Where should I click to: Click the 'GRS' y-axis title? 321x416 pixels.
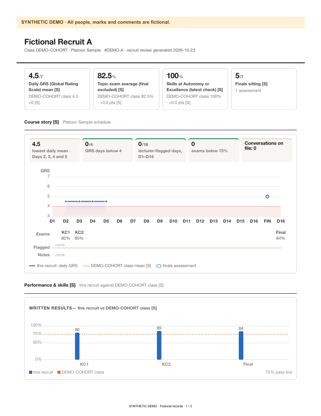[x=45, y=171]
